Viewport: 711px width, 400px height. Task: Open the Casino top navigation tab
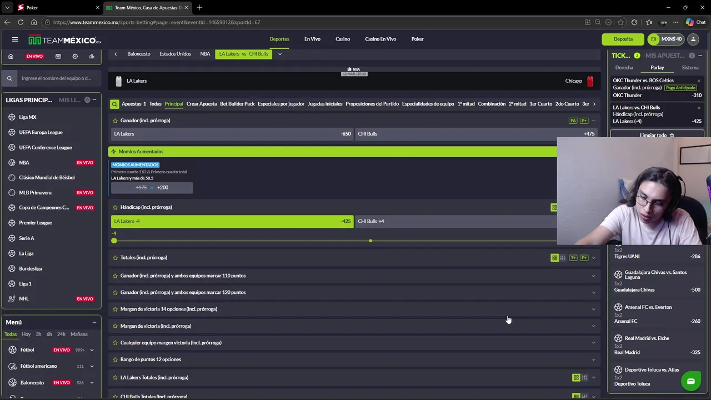click(x=343, y=39)
